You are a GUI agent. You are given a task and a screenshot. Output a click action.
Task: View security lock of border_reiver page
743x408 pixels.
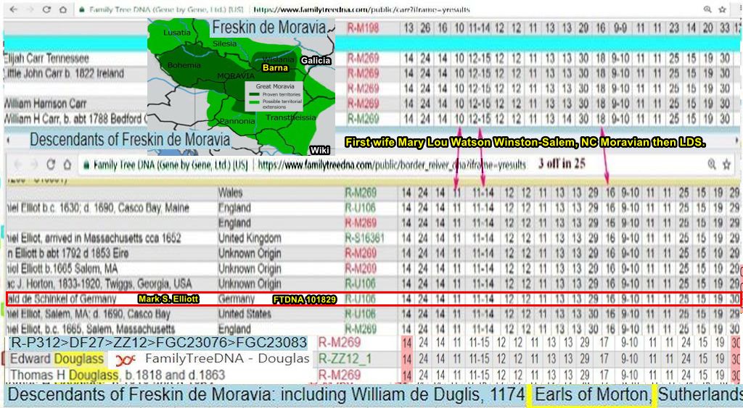(x=86, y=165)
